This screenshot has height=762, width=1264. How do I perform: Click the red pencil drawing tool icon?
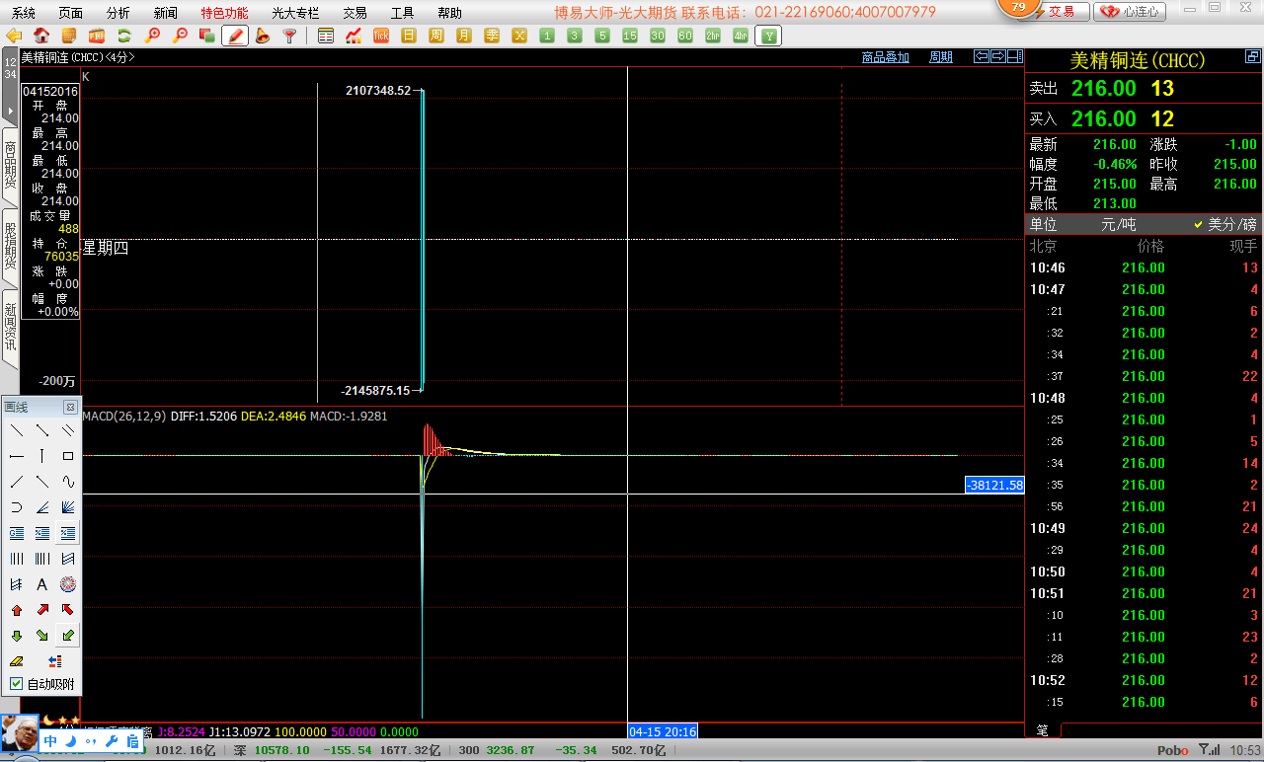coord(235,36)
